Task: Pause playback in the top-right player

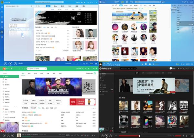Action: tap(146, 64)
